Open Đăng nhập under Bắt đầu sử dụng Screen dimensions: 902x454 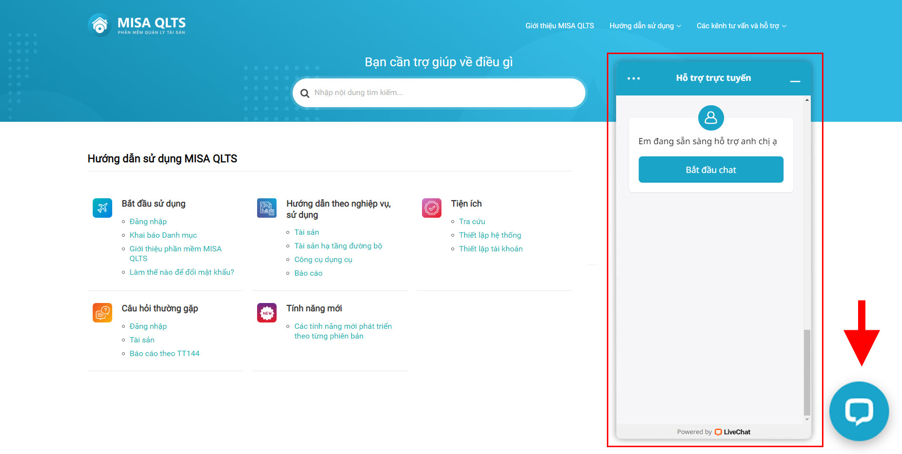point(148,222)
